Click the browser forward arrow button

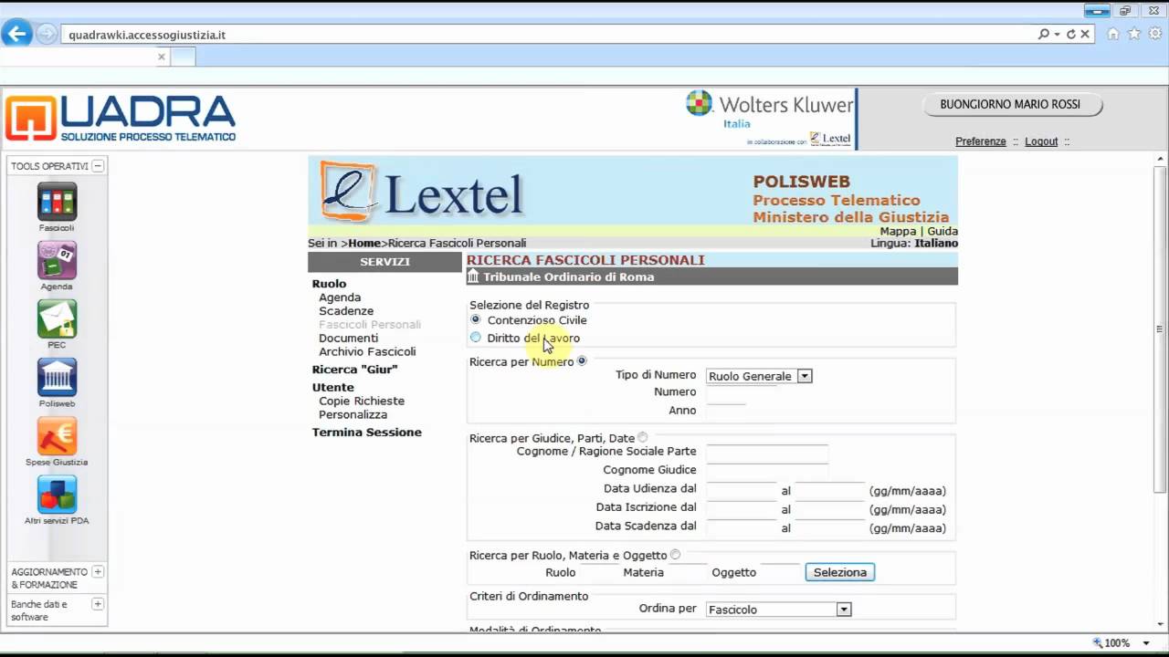[x=46, y=35]
